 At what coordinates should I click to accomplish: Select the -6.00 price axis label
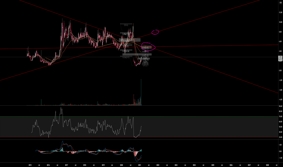point(281,100)
